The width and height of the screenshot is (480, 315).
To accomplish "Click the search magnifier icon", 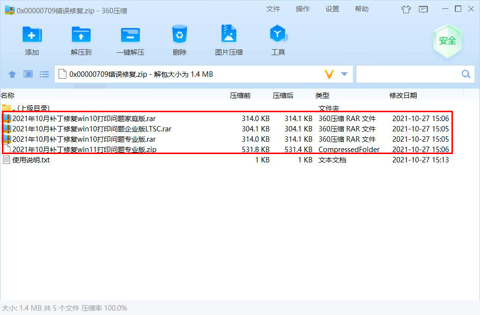I will point(466,74).
